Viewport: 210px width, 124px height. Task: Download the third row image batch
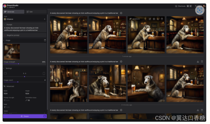point(198,110)
